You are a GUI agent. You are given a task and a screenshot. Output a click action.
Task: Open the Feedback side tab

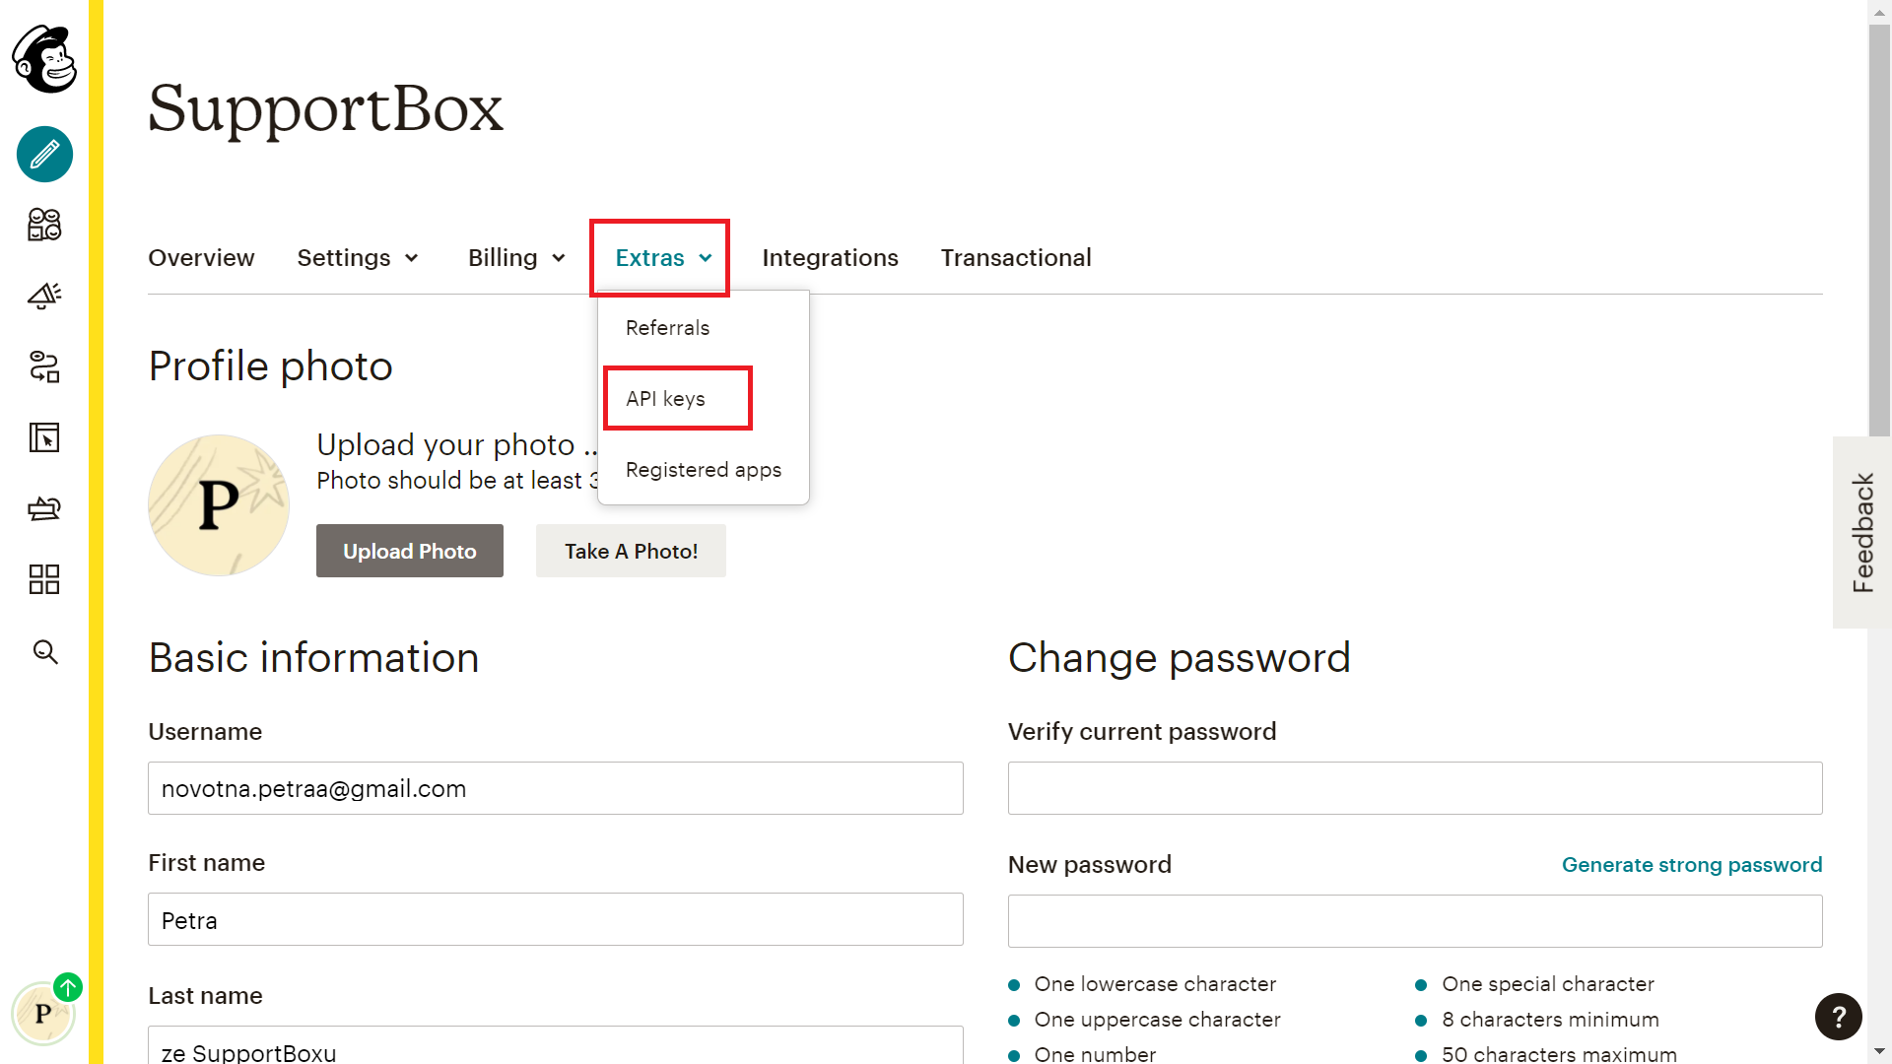[x=1862, y=532]
